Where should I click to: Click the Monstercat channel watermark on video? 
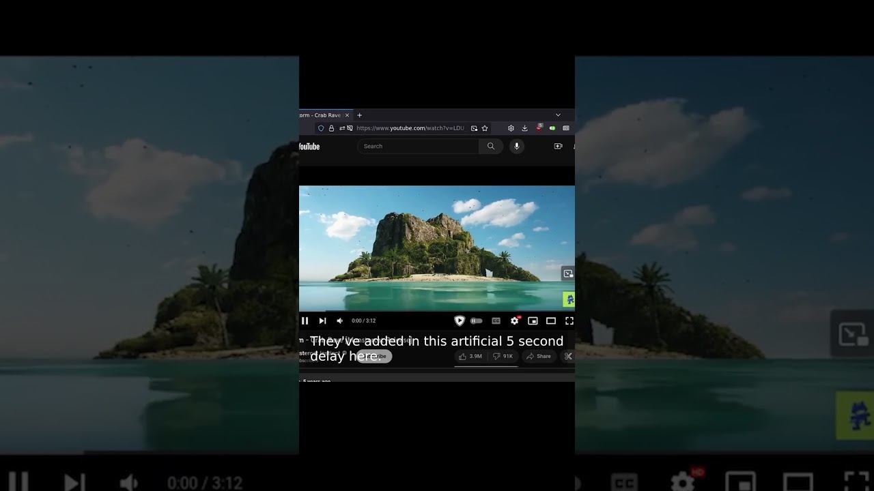click(569, 299)
